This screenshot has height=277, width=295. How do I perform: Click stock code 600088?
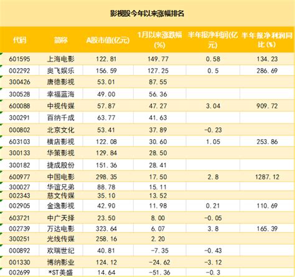tap(19, 106)
